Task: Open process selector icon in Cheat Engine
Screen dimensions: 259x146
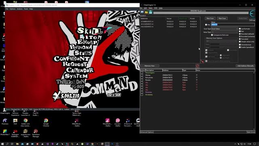Action: click(x=142, y=12)
